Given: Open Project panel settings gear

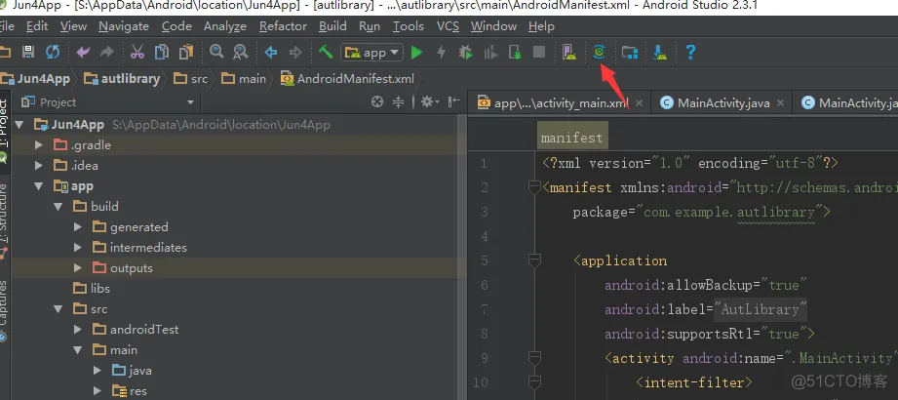Looking at the screenshot, I should [430, 102].
